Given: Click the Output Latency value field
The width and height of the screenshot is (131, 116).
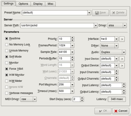Looking at the screenshot, I should point(111,92).
